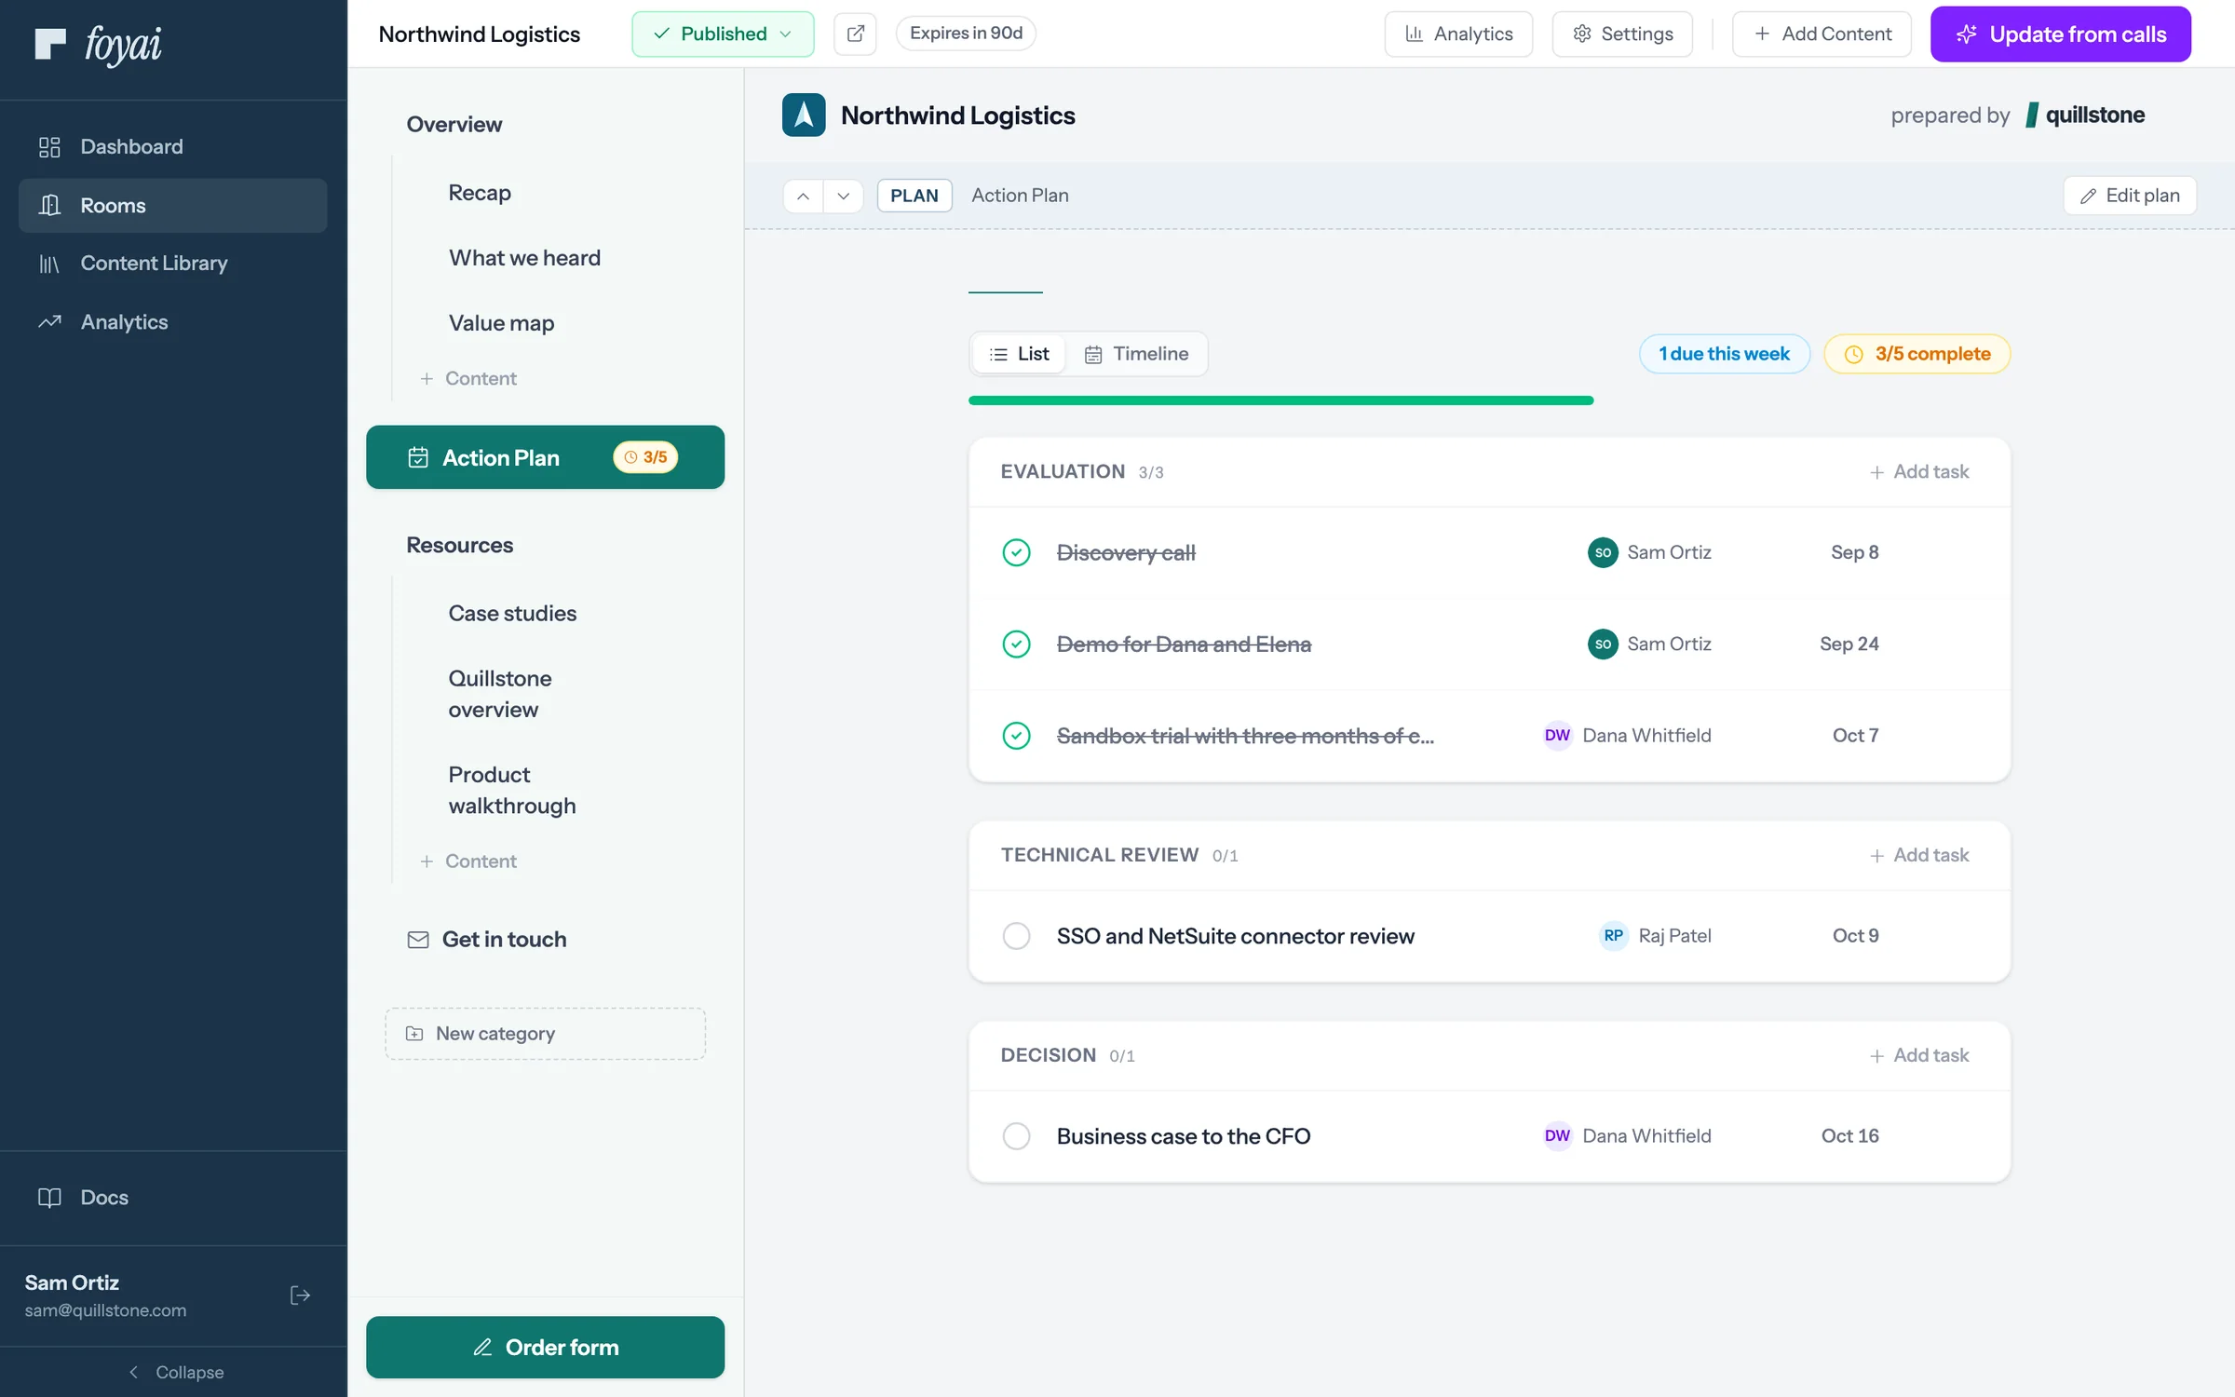Select the What we heard page

tap(524, 258)
